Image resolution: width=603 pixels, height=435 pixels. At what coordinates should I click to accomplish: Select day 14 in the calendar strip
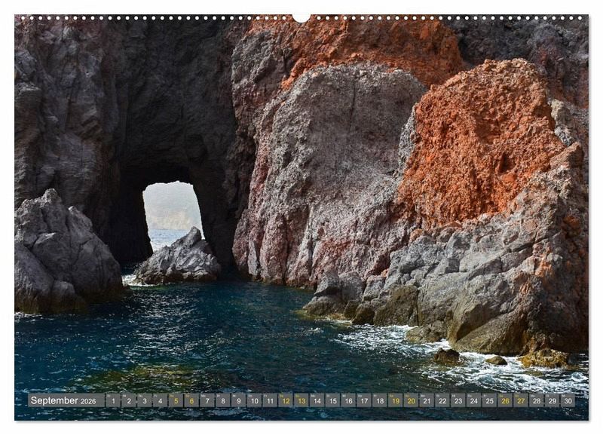[317, 400]
